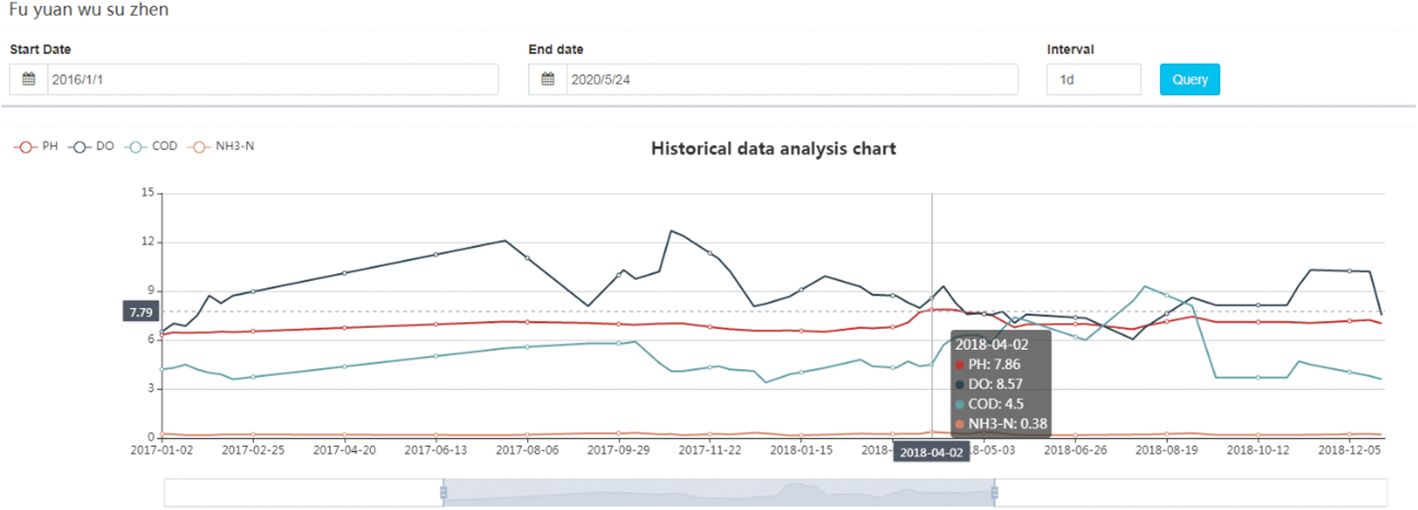Focus the End date input field
Viewport: 1418px width, 510px height.
pyautogui.click(x=791, y=79)
